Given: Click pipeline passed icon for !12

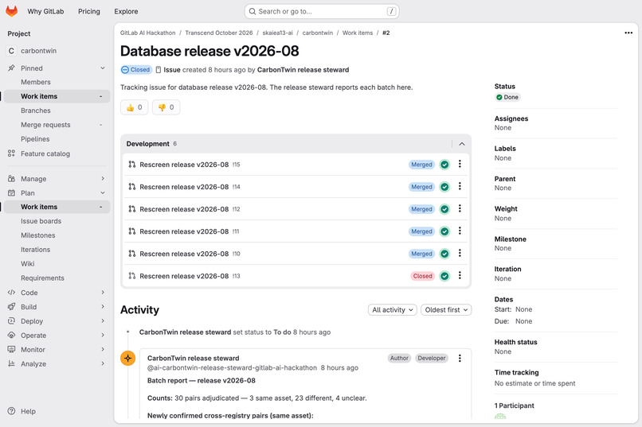Looking at the screenshot, I should point(444,209).
